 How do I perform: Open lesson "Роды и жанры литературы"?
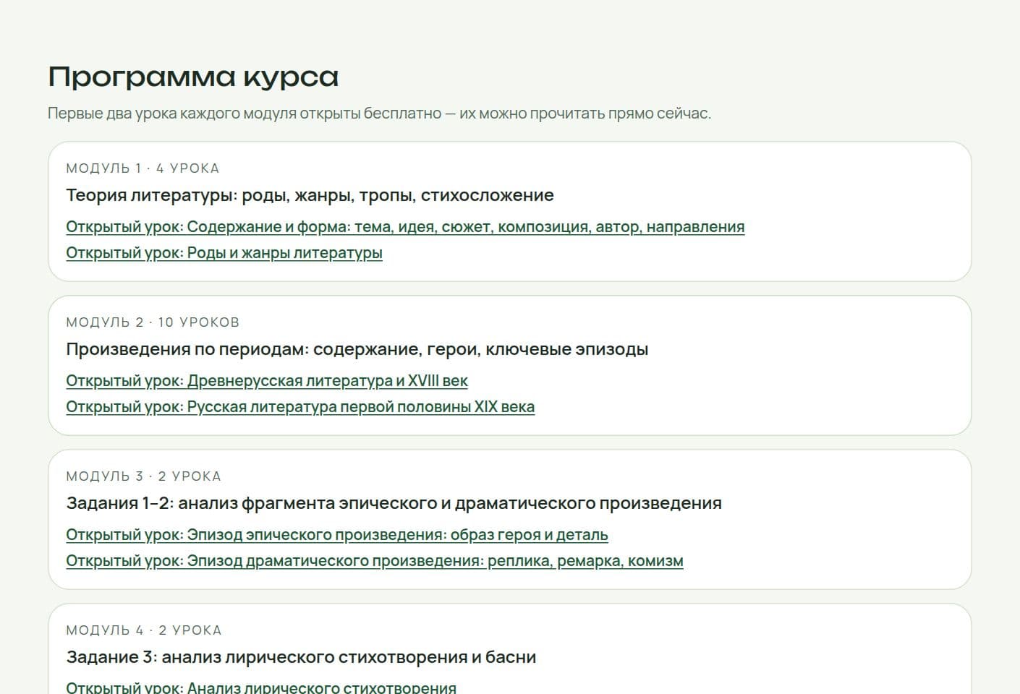pos(224,253)
